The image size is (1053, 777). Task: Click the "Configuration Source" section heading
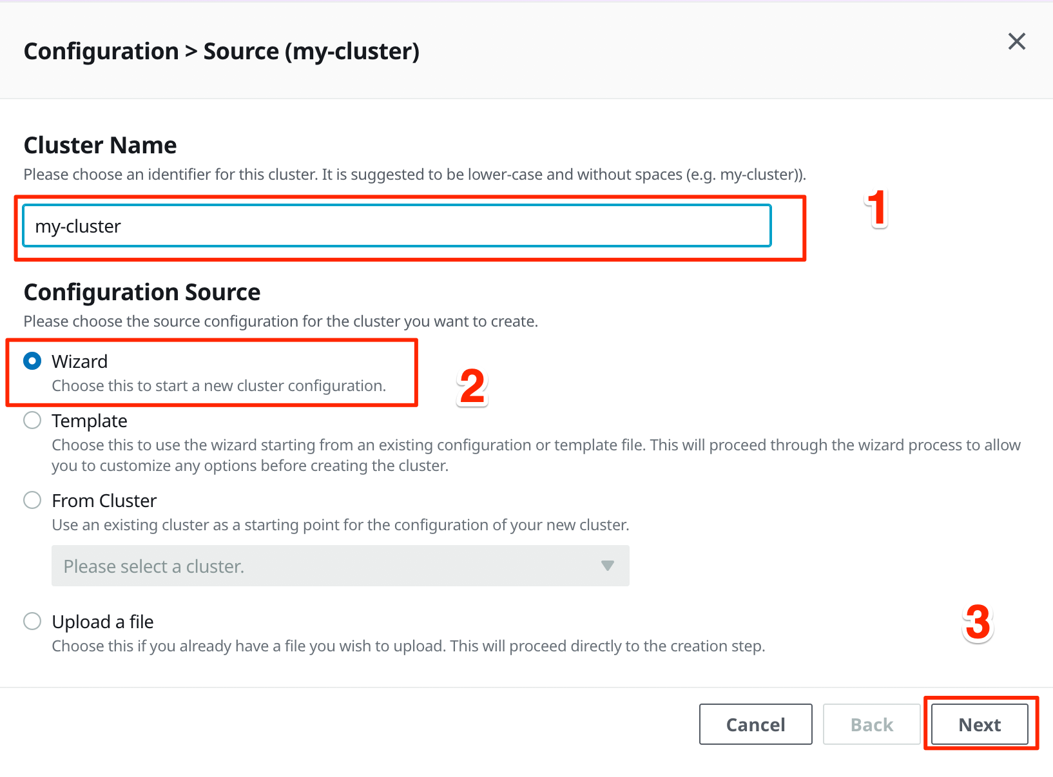142,292
